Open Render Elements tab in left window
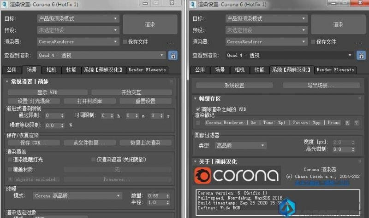The height and width of the screenshot is (218, 369). tap(147, 70)
